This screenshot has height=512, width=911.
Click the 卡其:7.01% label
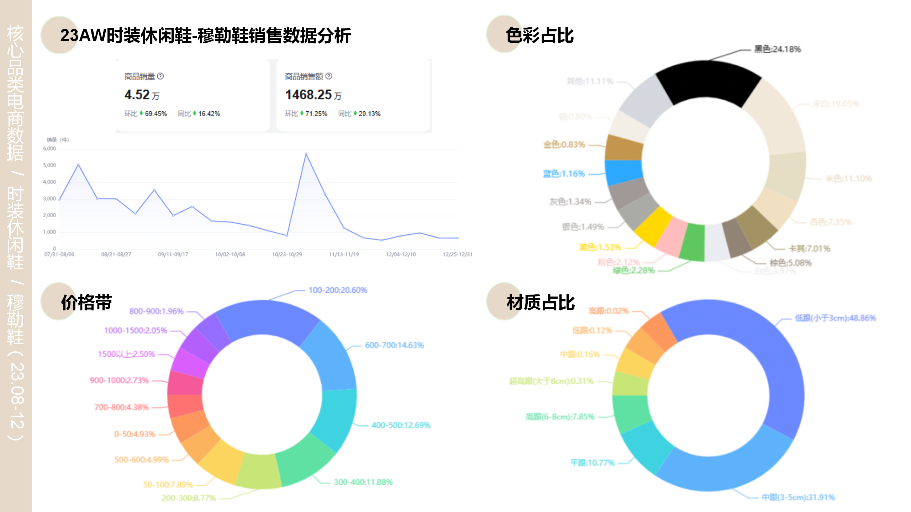pyautogui.click(x=809, y=249)
